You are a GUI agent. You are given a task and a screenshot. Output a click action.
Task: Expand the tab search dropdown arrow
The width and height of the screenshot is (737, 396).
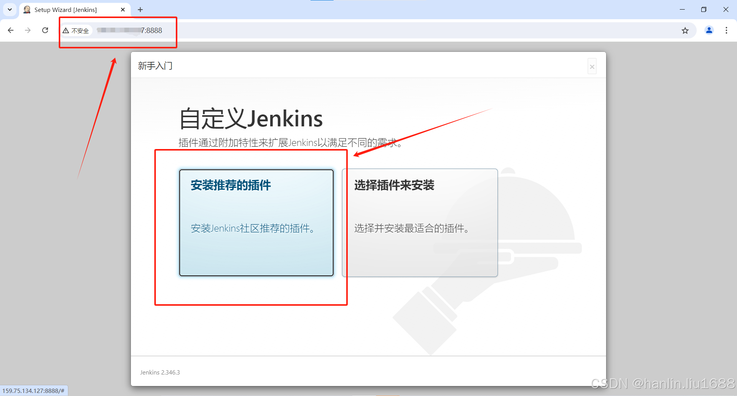point(10,10)
